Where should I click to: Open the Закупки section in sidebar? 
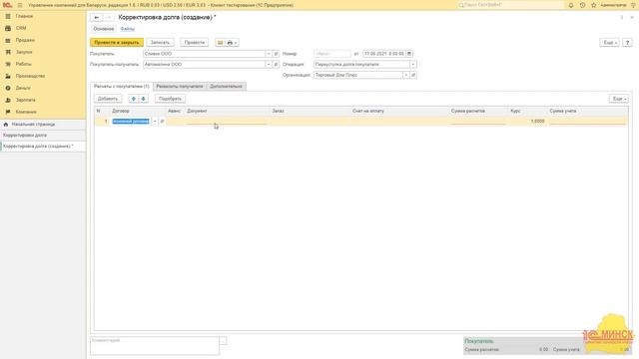pos(24,52)
